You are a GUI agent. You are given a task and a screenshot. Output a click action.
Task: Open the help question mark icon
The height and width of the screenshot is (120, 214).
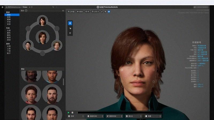click(x=26, y=11)
